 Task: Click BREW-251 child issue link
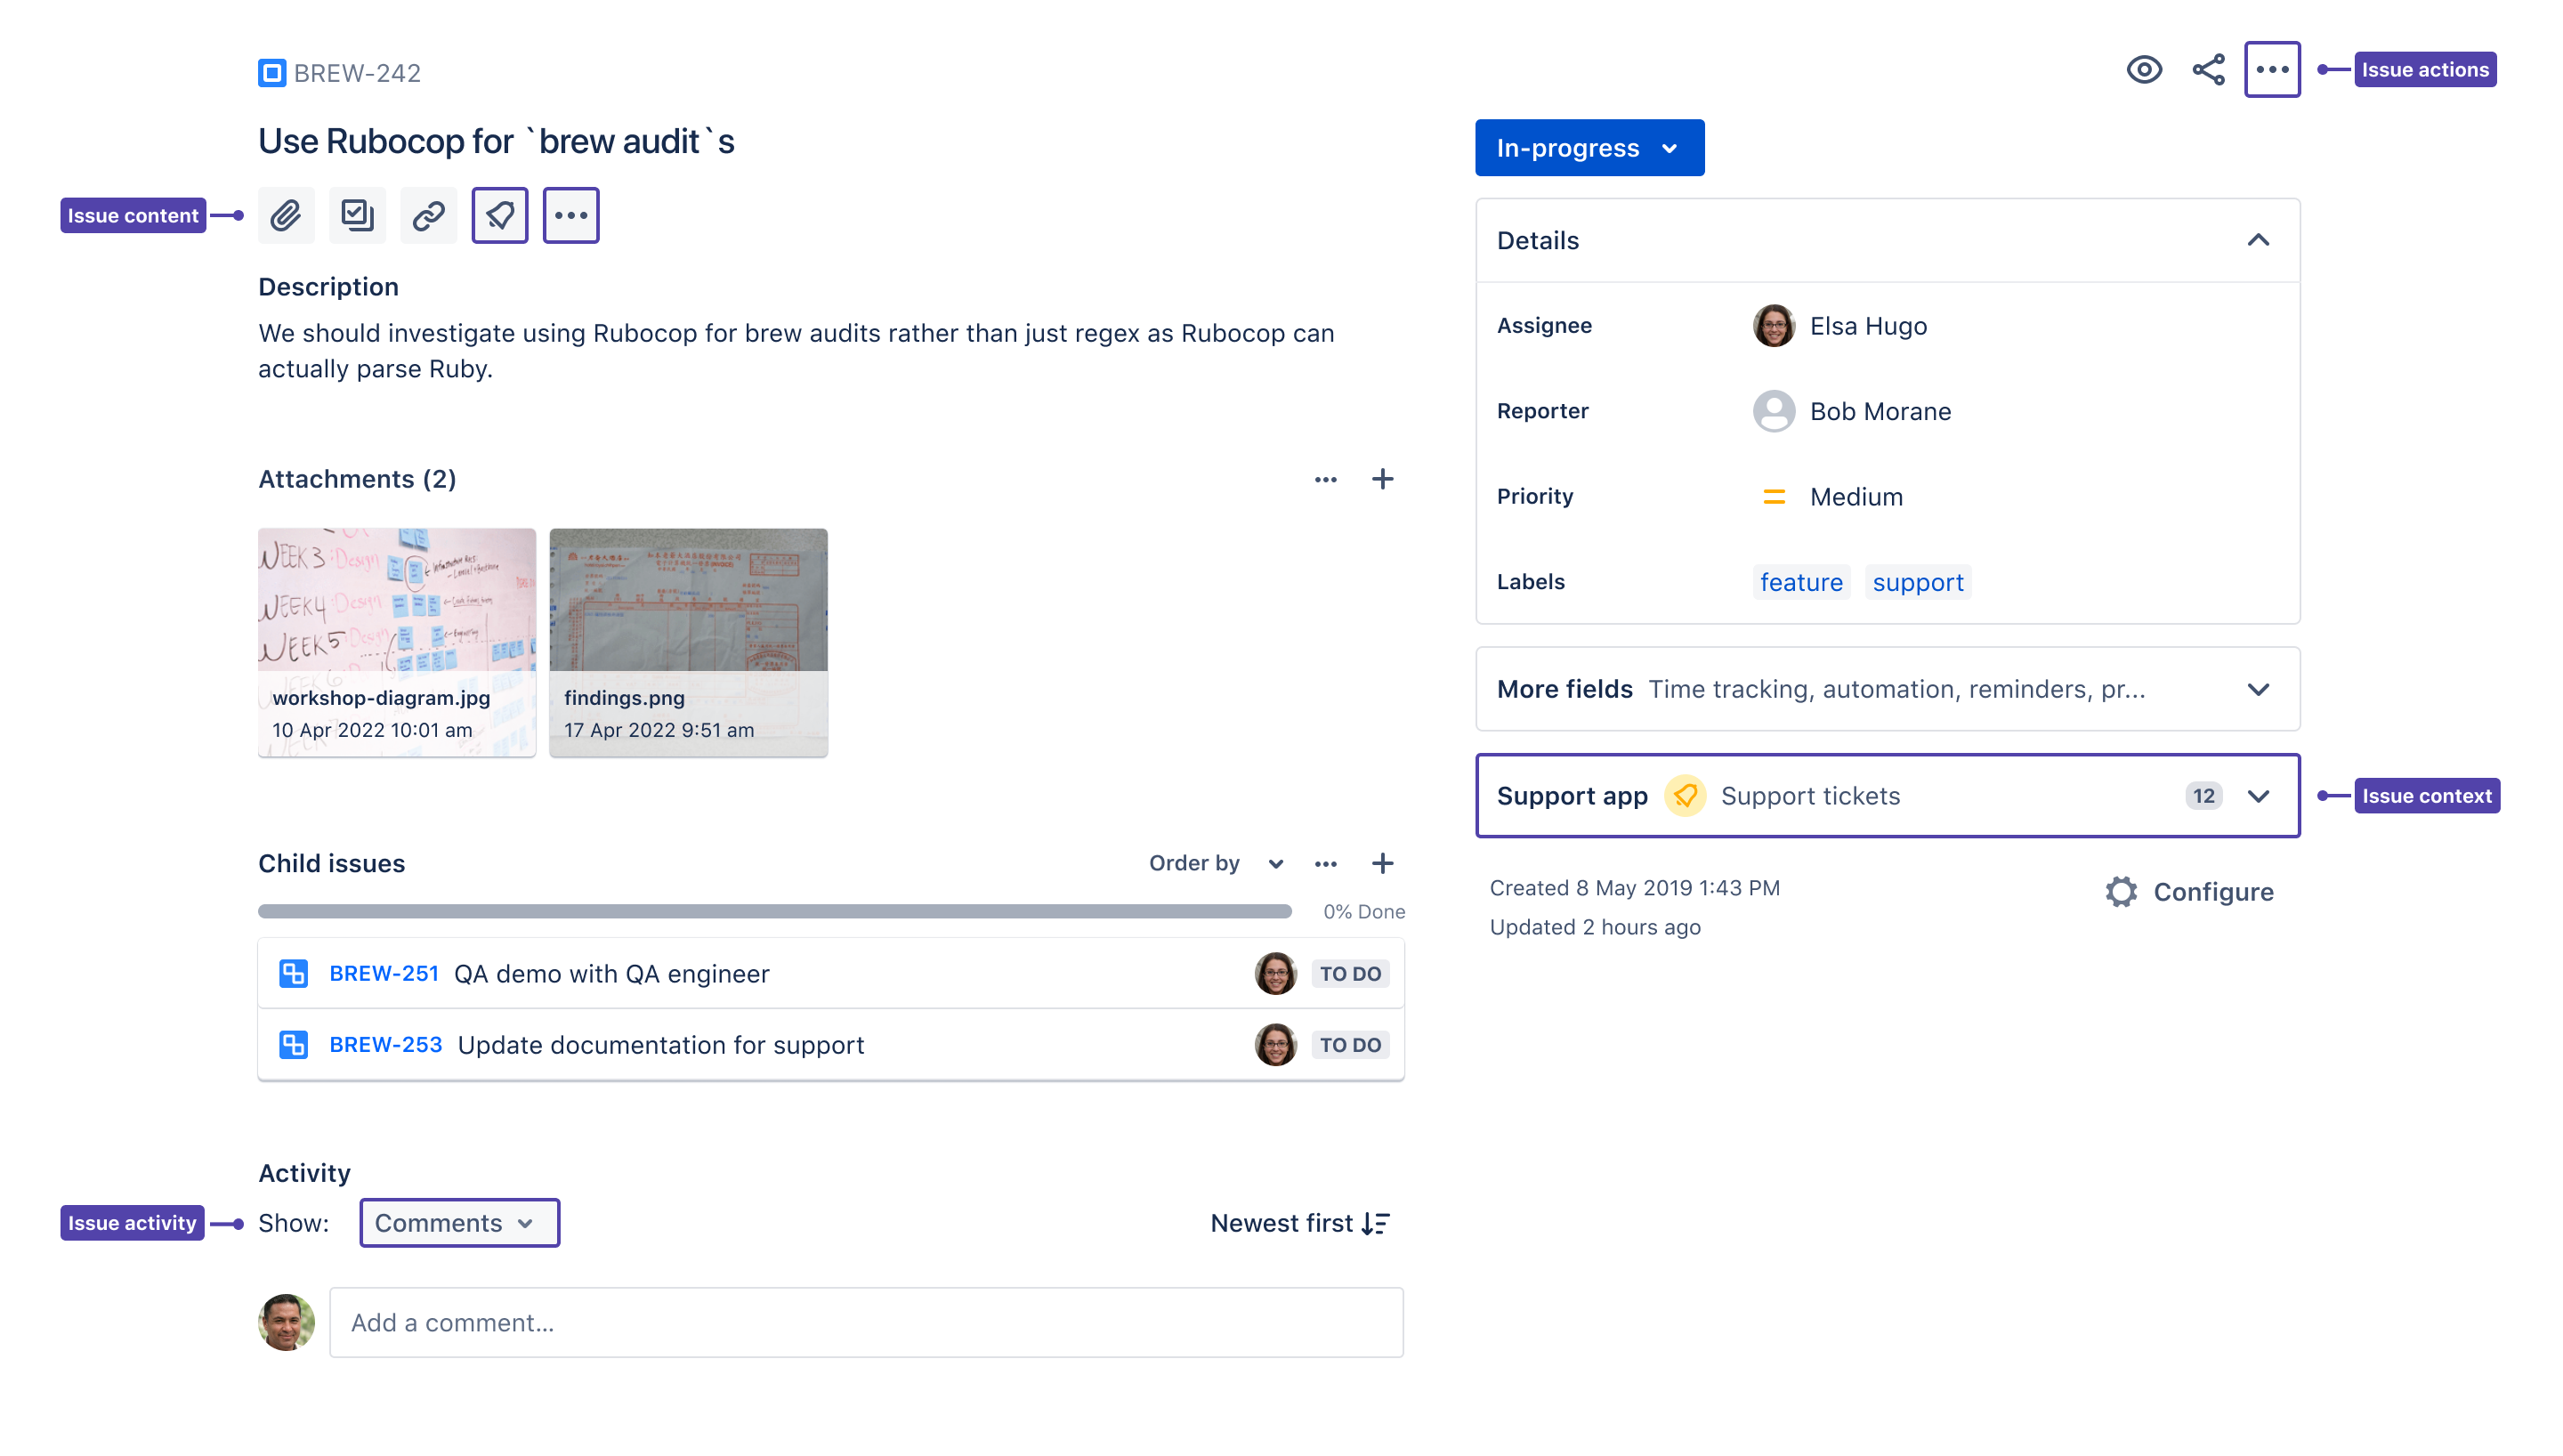tap(384, 974)
